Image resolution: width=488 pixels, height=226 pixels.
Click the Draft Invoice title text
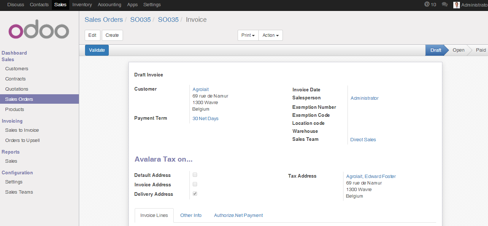point(149,75)
